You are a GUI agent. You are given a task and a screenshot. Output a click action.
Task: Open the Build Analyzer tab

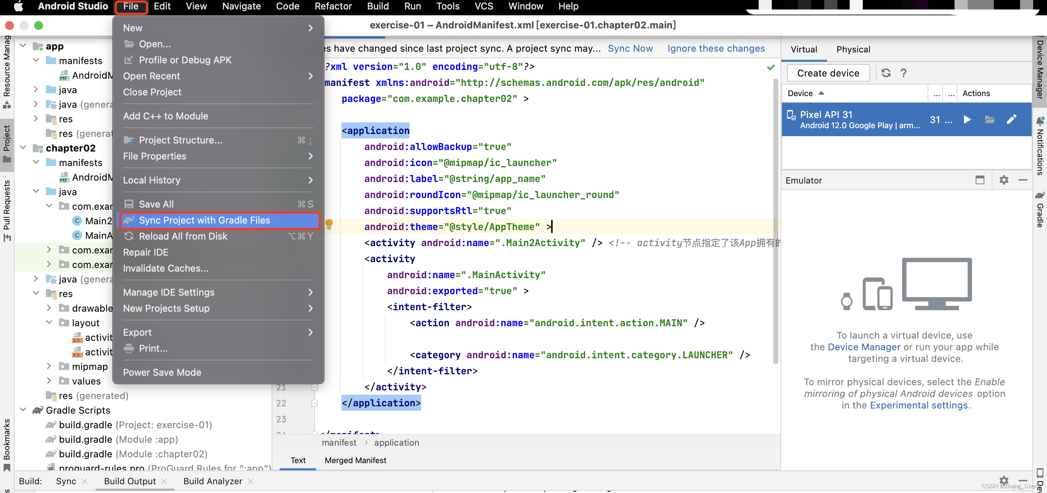(213, 481)
